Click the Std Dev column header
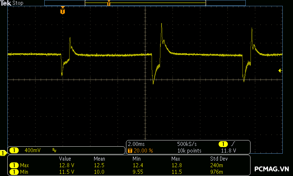 (x=219, y=159)
